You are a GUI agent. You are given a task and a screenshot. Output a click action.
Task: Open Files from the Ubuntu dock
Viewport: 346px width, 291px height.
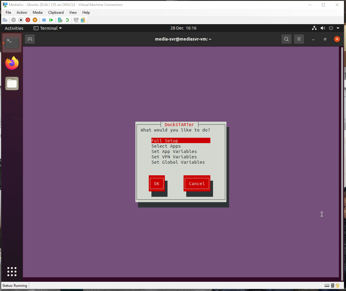click(12, 83)
